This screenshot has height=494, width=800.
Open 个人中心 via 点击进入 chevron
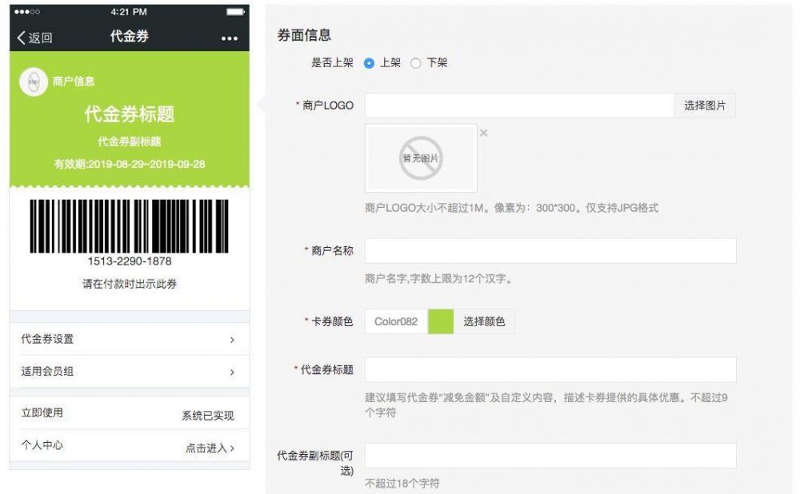210,448
